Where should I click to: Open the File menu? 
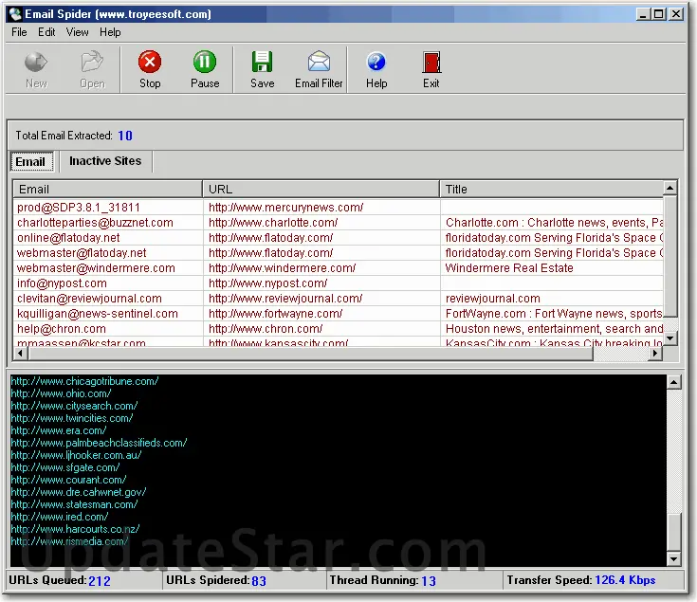(x=20, y=32)
